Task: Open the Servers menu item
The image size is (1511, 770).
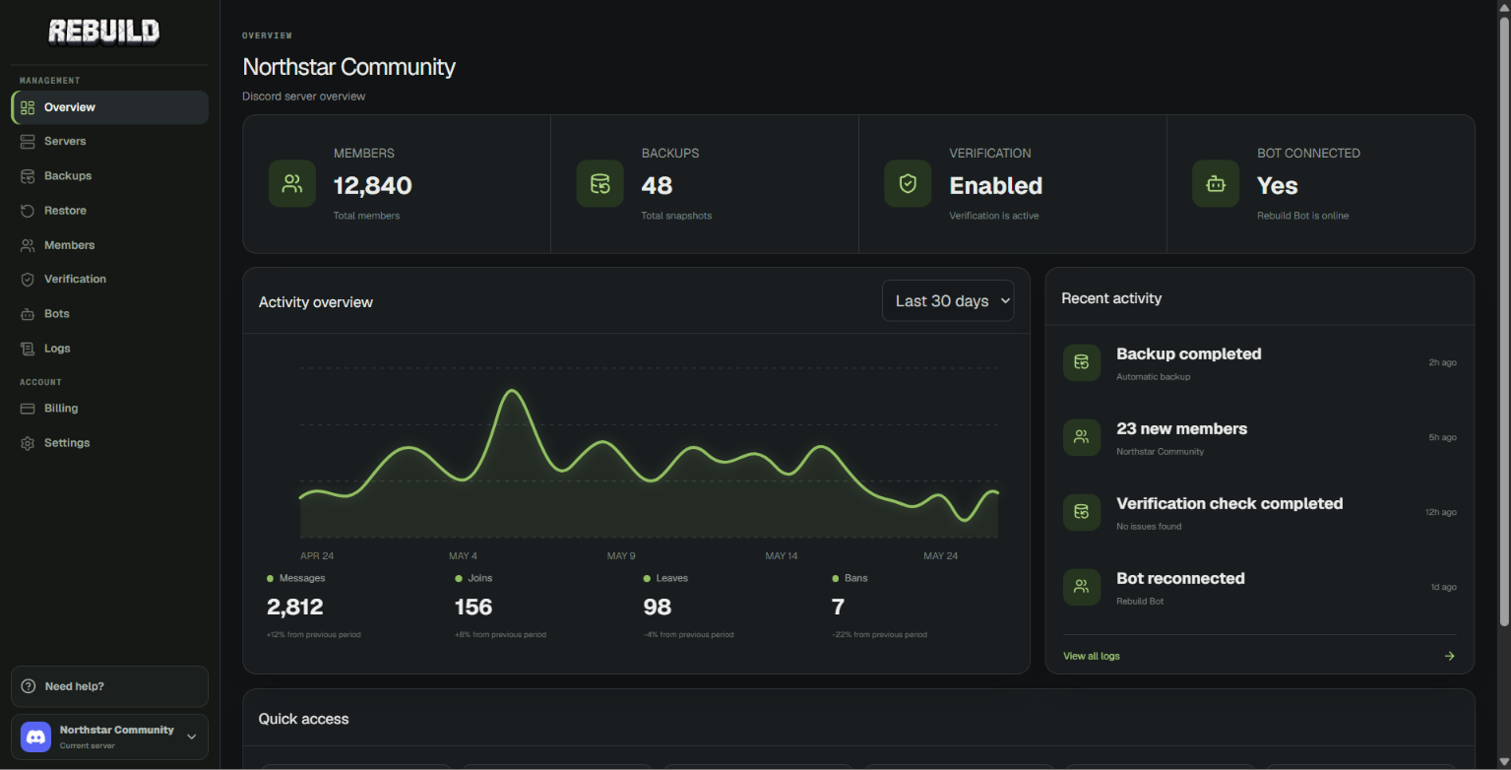Action: coord(109,142)
